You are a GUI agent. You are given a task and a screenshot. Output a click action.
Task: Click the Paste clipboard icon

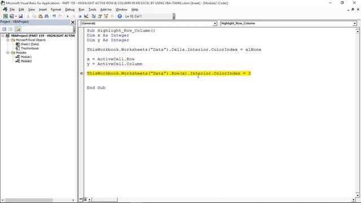pyautogui.click(x=40, y=16)
